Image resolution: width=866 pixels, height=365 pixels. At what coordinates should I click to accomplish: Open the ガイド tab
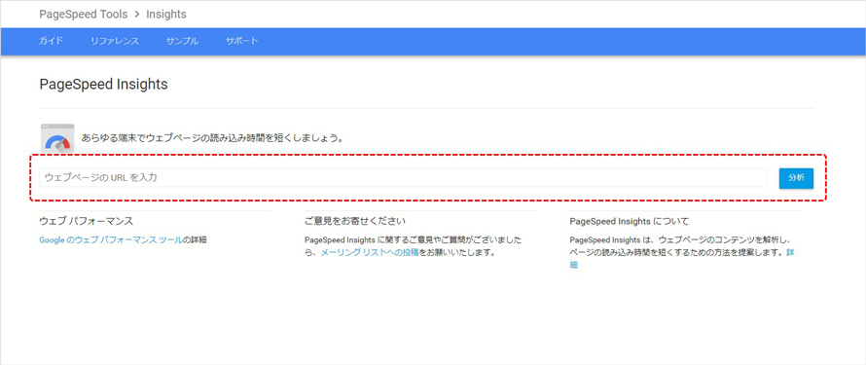(51, 42)
